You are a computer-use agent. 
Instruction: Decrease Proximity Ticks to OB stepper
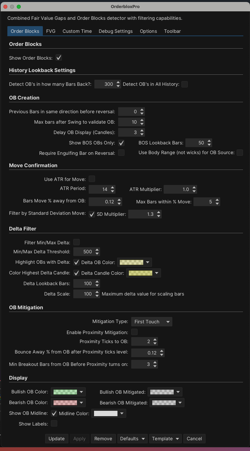click(x=155, y=343)
